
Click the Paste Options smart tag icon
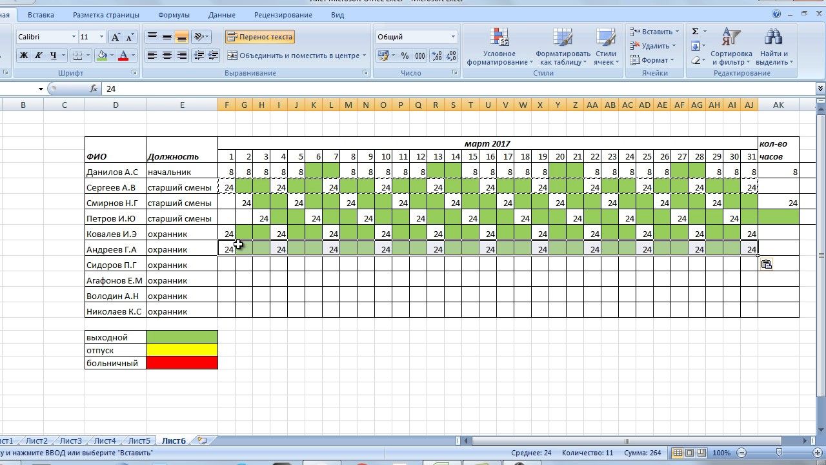(x=766, y=264)
